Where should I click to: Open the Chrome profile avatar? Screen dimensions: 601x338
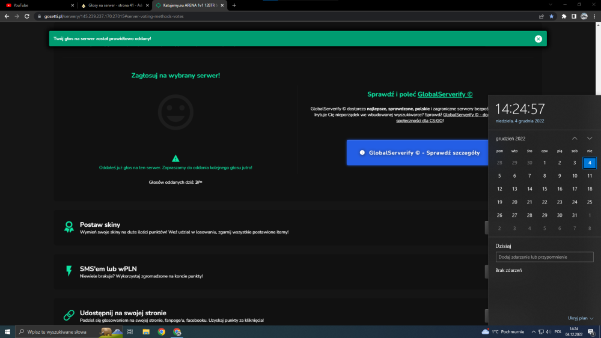click(x=584, y=16)
